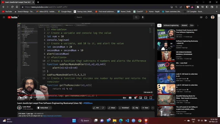Open the Leon Noel channel name link
The image size is (220, 124).
[27, 107]
